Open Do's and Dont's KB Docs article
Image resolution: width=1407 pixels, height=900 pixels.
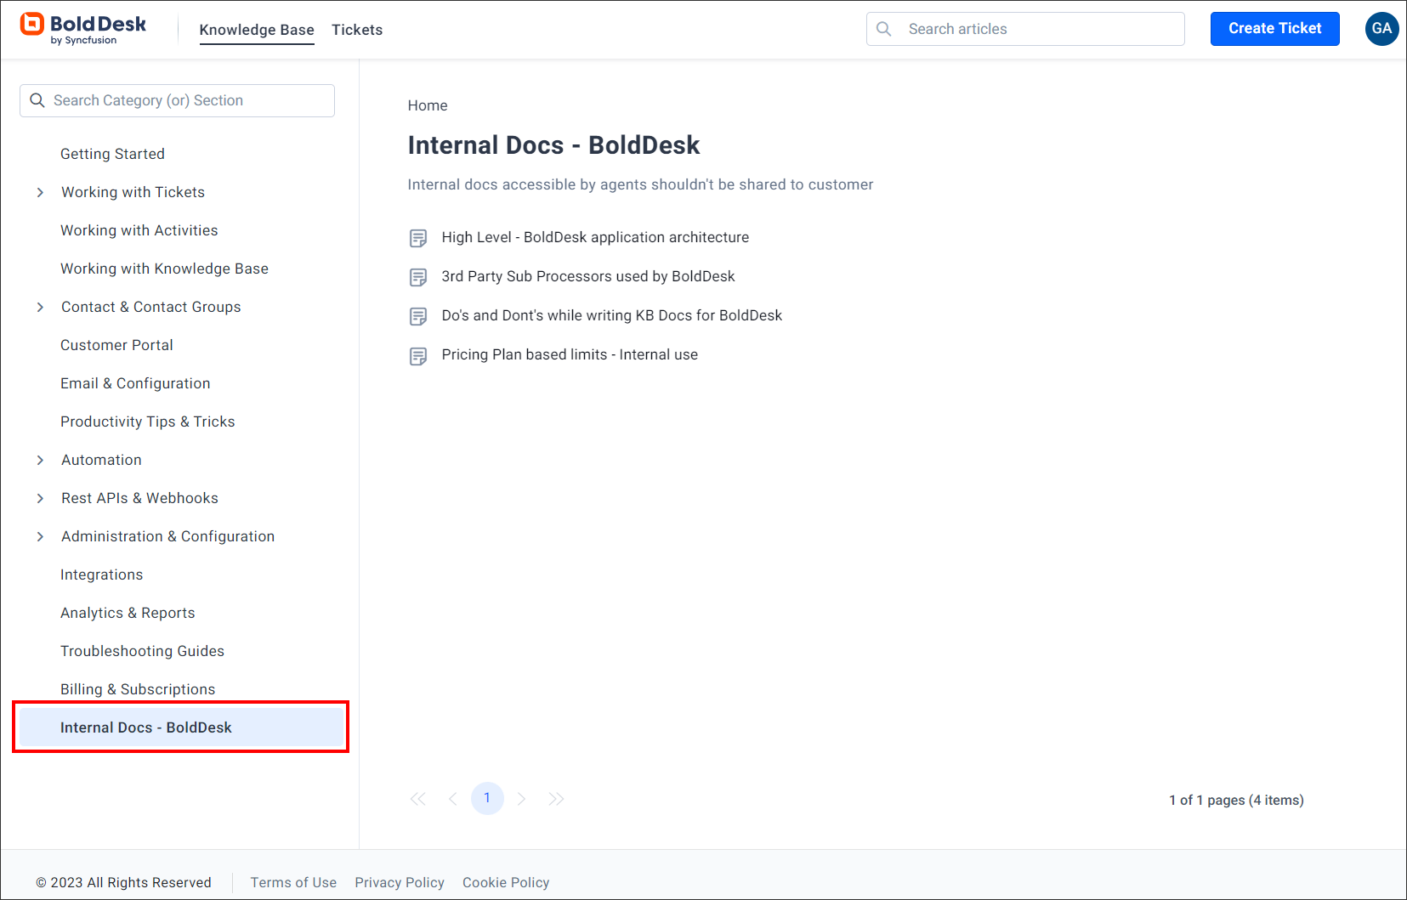pos(612,315)
